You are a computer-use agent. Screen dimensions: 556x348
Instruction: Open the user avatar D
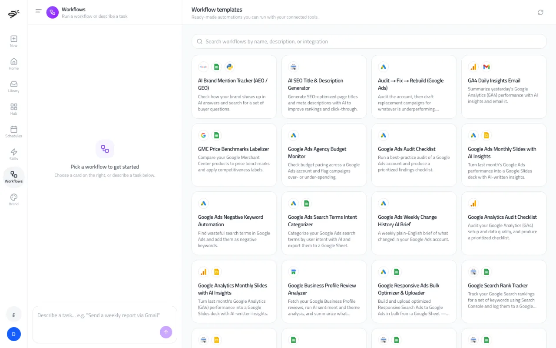[x=14, y=334]
